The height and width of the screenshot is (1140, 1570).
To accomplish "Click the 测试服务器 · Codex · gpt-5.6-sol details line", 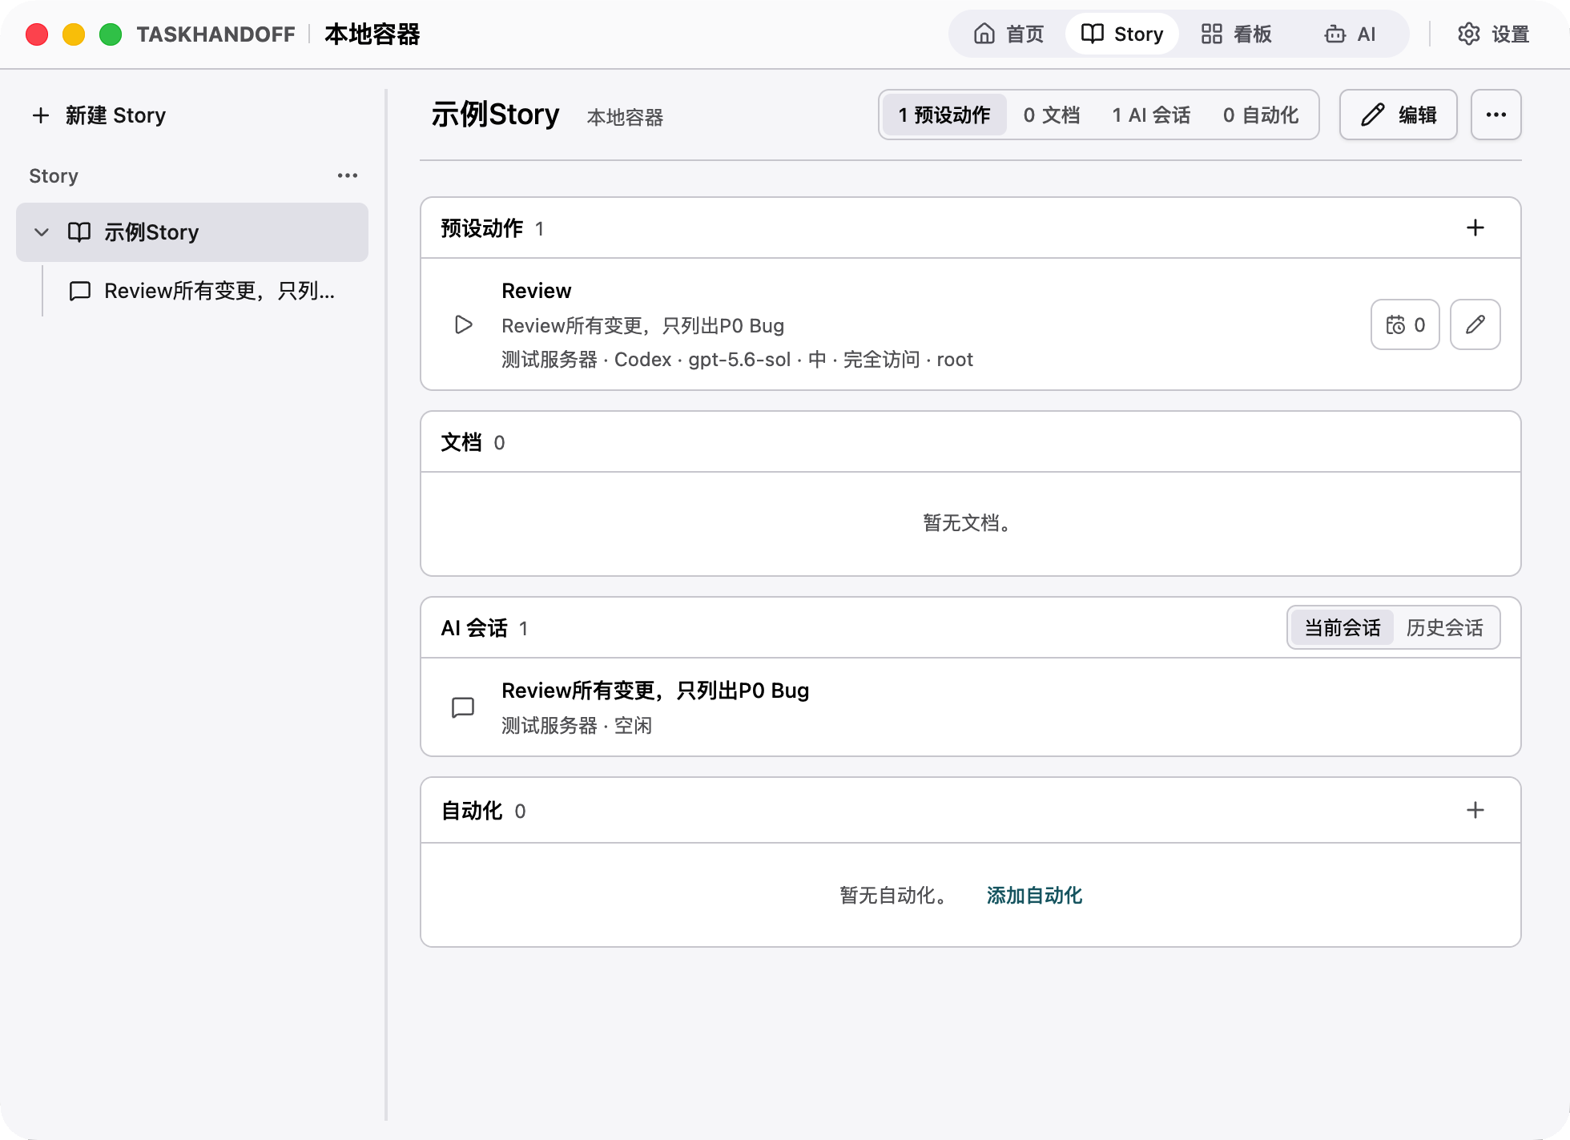I will tap(737, 360).
